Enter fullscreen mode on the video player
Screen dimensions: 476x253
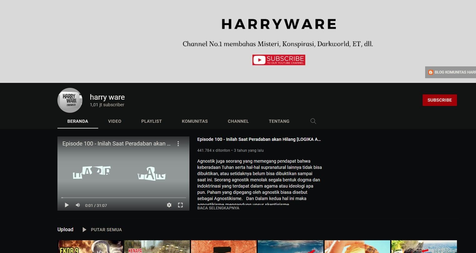[180, 205]
